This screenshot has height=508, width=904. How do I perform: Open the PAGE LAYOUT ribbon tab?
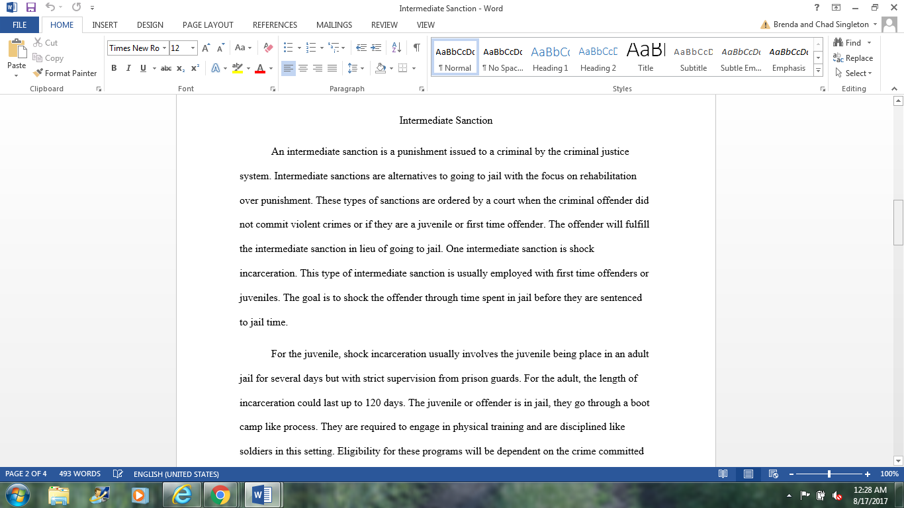click(x=208, y=24)
